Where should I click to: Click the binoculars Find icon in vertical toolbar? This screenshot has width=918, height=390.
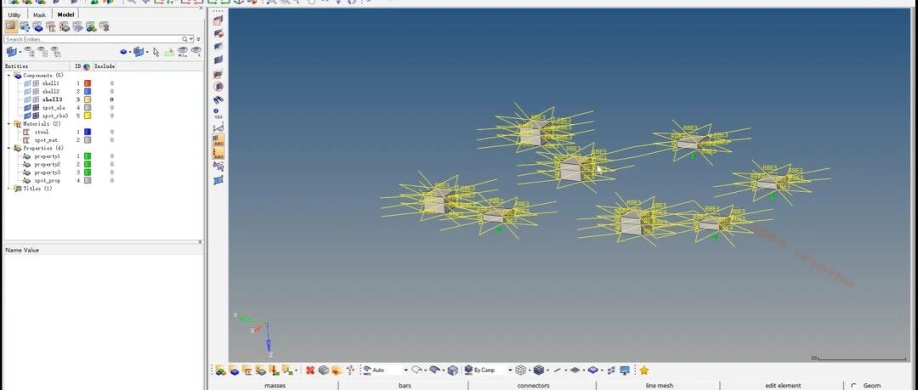coord(218,99)
